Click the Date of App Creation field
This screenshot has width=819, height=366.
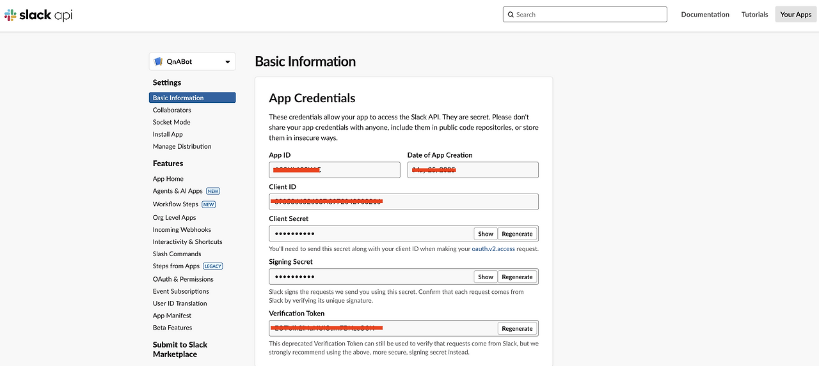coord(473,170)
